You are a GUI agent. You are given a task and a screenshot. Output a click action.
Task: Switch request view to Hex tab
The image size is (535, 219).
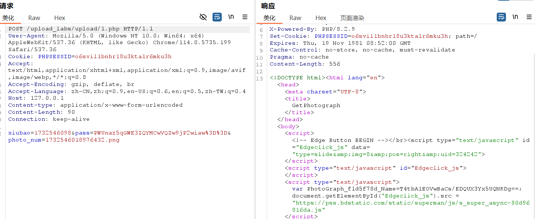tap(59, 18)
